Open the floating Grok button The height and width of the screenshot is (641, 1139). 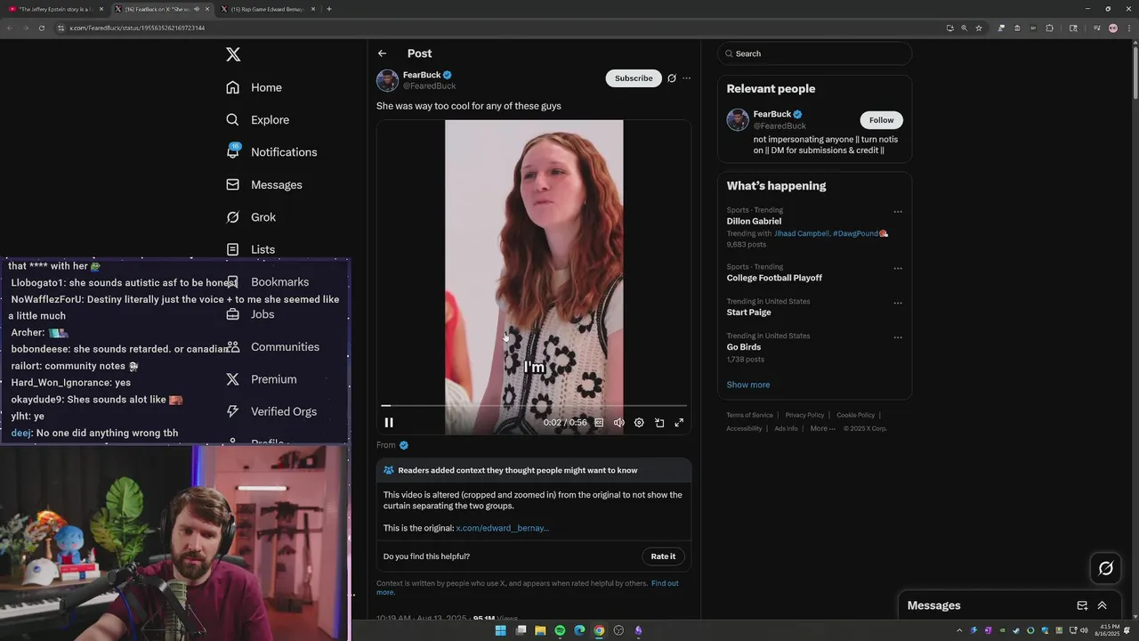(1105, 568)
